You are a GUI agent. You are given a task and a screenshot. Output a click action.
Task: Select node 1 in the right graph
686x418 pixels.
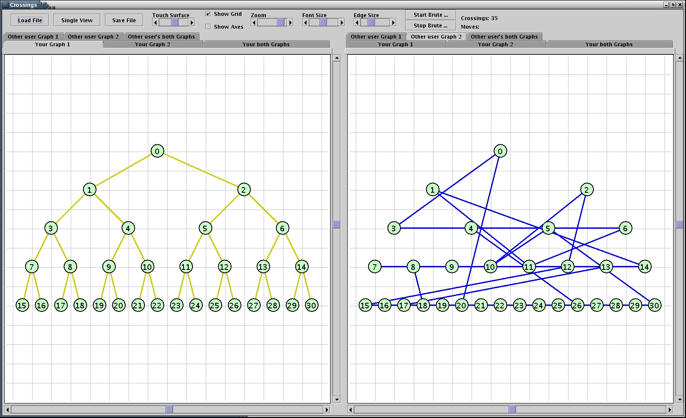tap(432, 190)
